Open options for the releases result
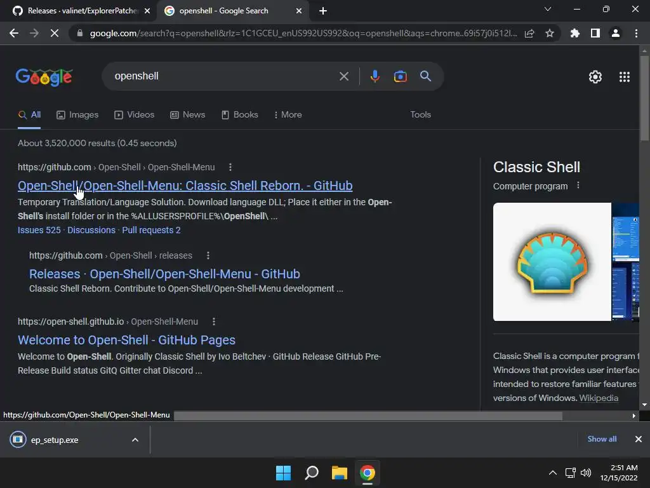Screen dimensions: 650x488 click(x=208, y=255)
